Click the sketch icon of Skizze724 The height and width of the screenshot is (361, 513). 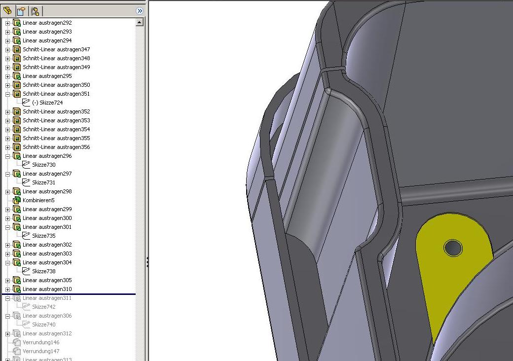[26, 103]
